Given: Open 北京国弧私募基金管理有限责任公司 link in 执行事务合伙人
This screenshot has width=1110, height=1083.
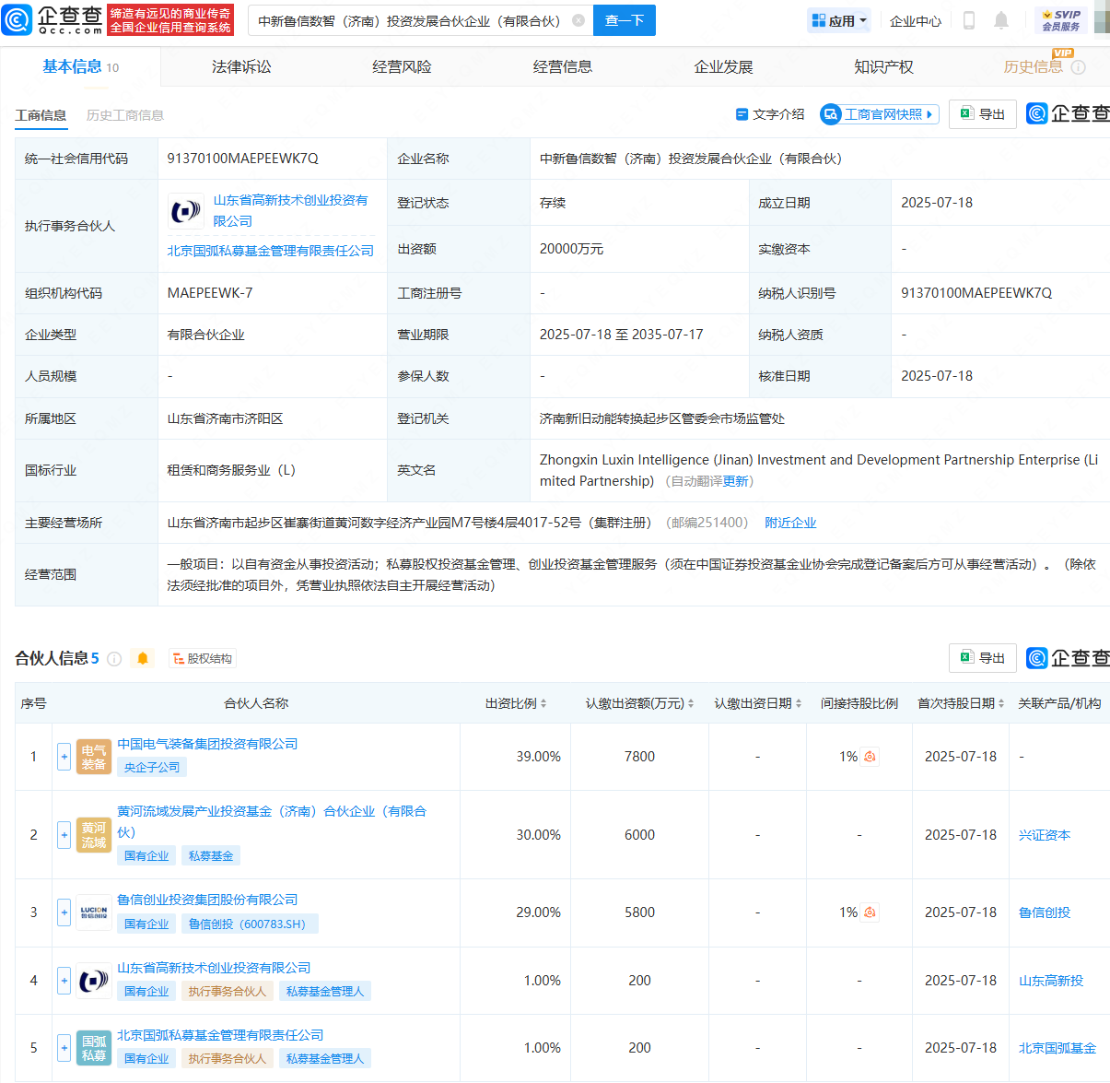Looking at the screenshot, I should point(271,251).
